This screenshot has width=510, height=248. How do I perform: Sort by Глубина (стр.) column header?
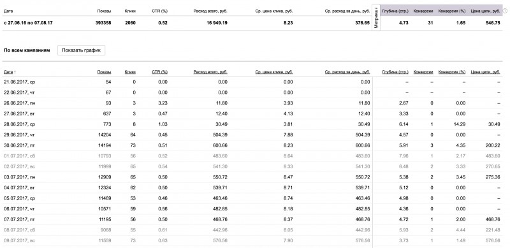pyautogui.click(x=395, y=72)
